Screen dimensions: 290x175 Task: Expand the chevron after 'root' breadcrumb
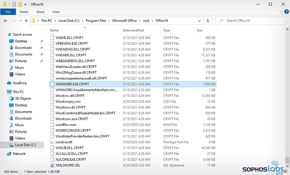click(x=152, y=21)
